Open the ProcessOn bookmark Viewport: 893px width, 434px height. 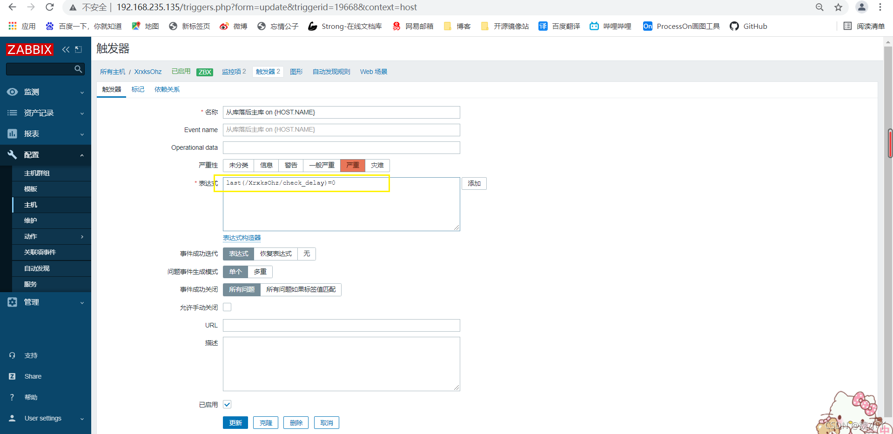[682, 26]
